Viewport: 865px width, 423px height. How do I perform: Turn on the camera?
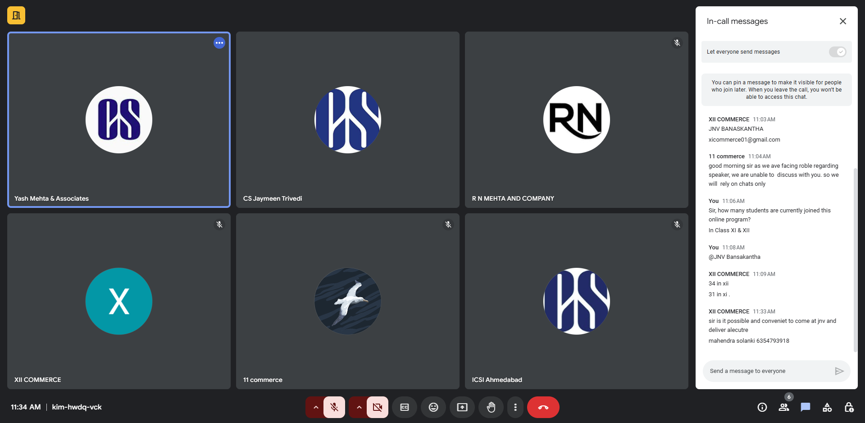pos(378,407)
